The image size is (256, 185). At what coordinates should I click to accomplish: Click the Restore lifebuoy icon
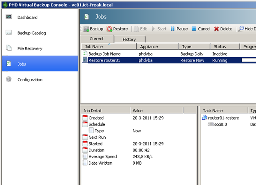point(109,29)
